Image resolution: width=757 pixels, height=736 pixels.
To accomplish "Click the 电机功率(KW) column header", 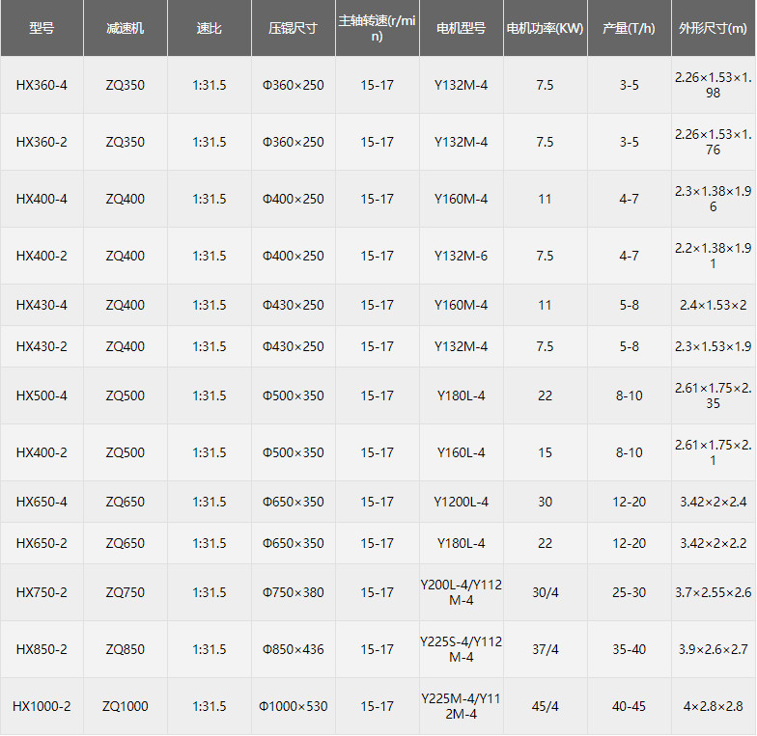I will tap(545, 29).
